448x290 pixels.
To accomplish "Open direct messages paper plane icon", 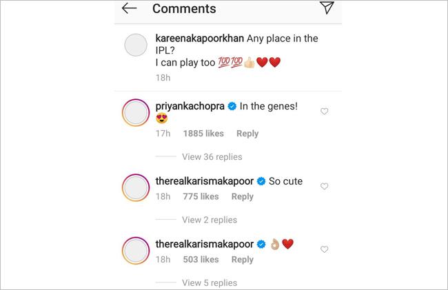I will (x=327, y=8).
